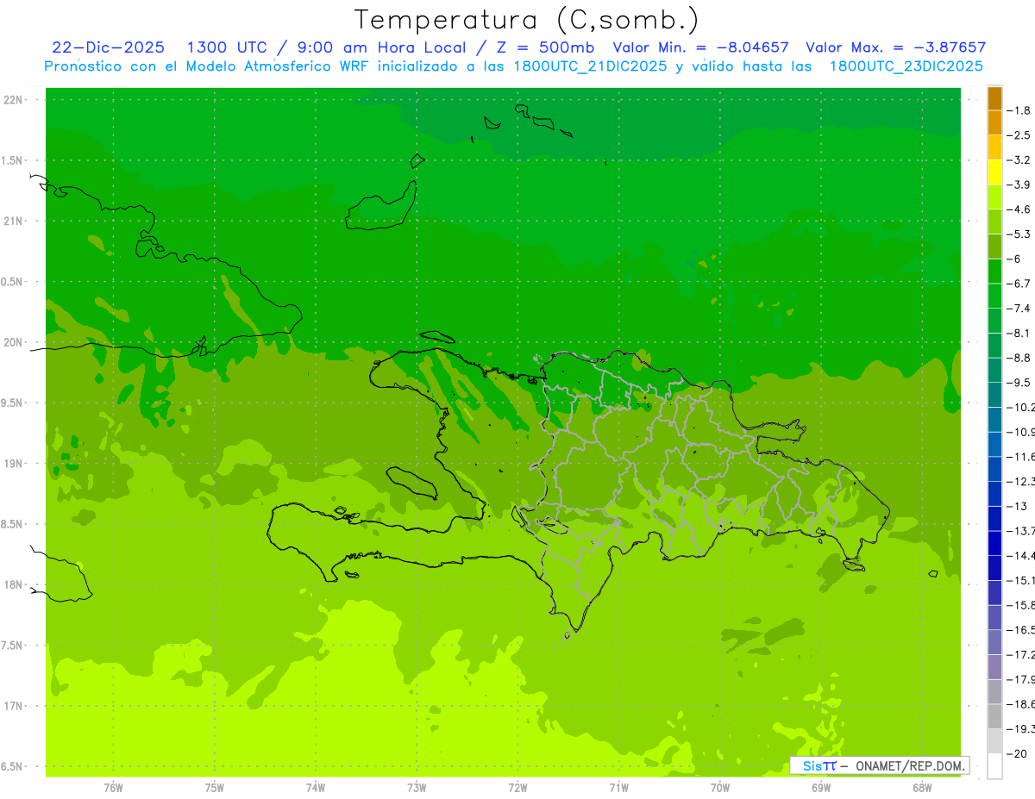Click the '21N' latitude axis label
Viewport: 1035px width, 799px height.
[15, 221]
